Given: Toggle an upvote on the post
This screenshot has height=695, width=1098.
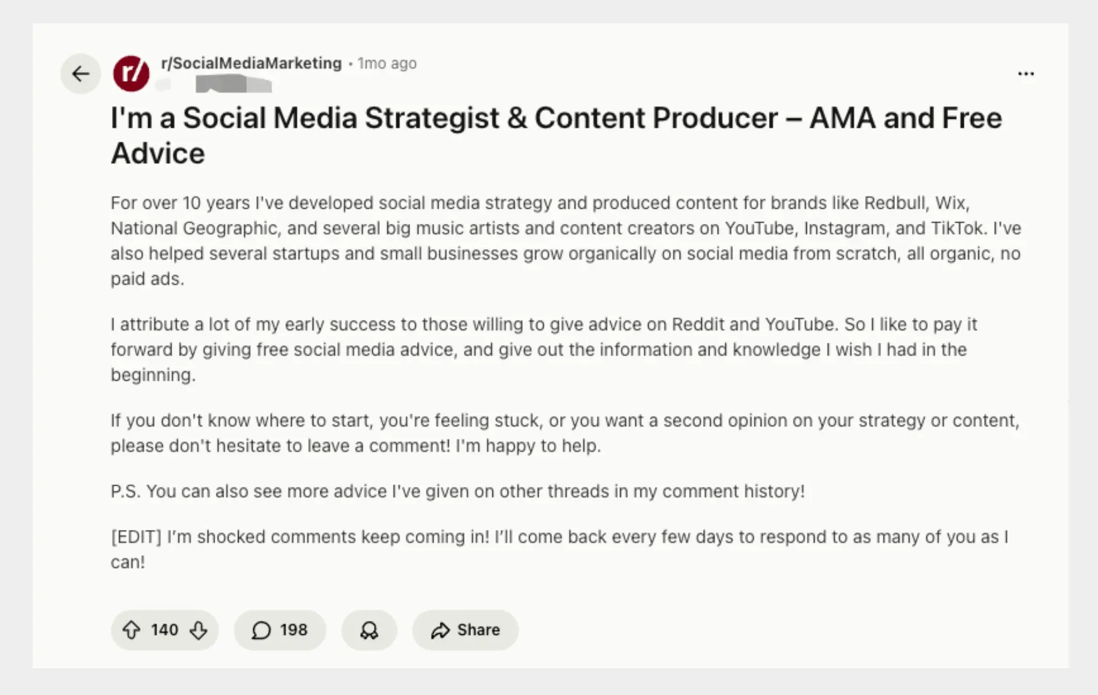Looking at the screenshot, I should coord(133,630).
